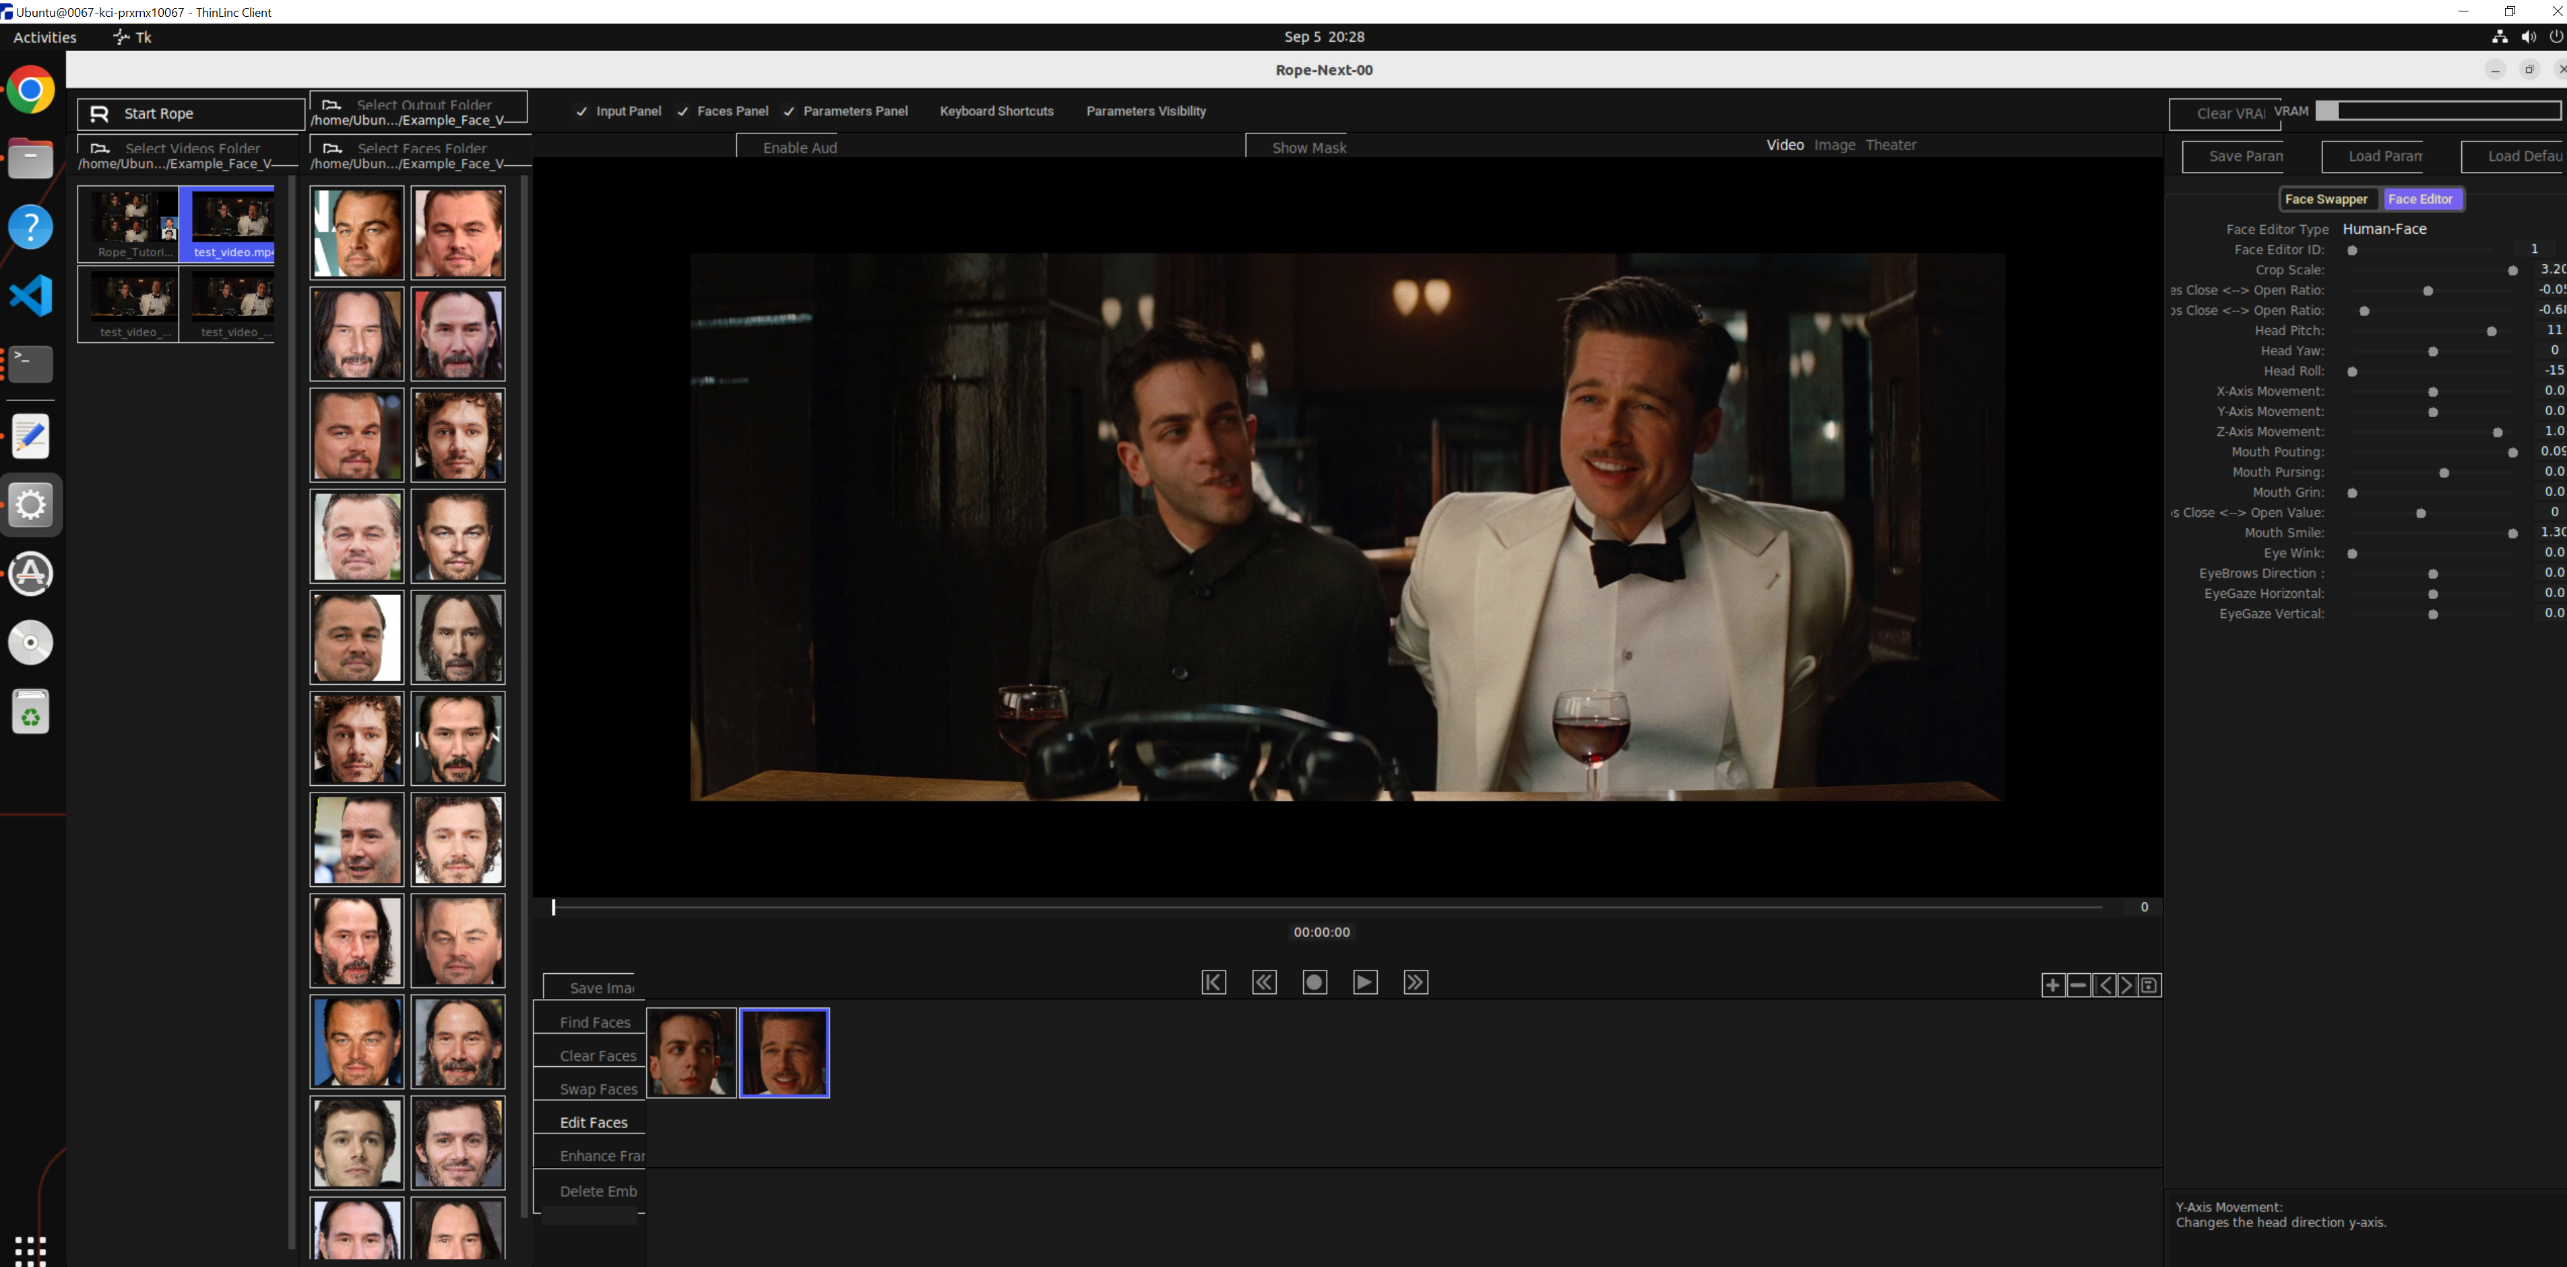Screen dimensions: 2567x1267
Task: Click the save markers disk icon
Action: tap(2149, 985)
